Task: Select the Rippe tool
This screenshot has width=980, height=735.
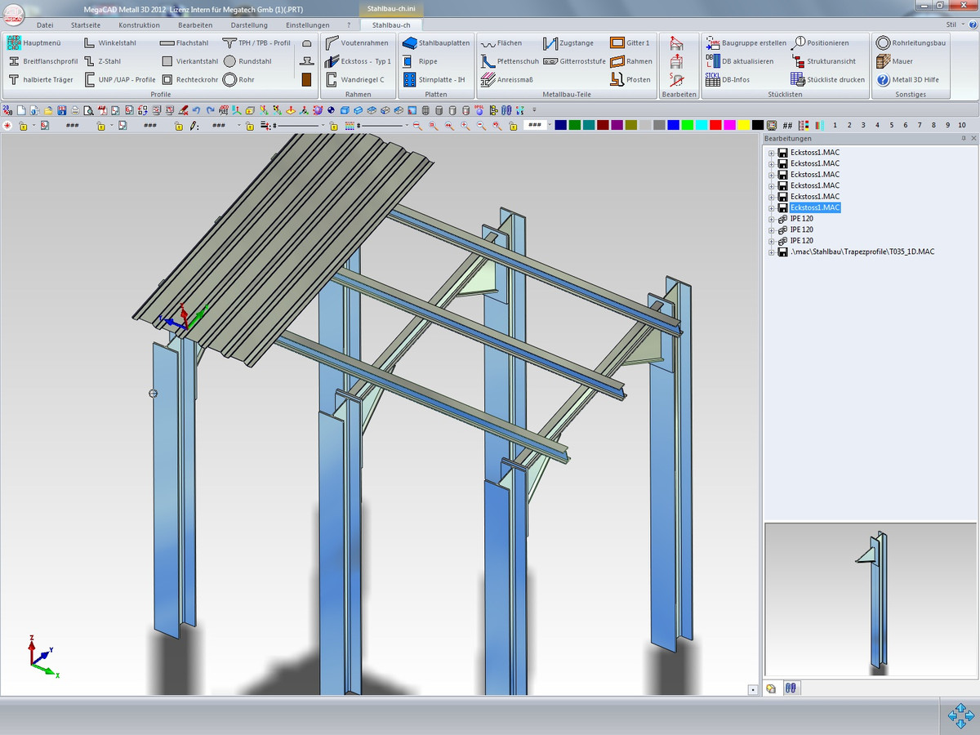Action: tap(420, 61)
